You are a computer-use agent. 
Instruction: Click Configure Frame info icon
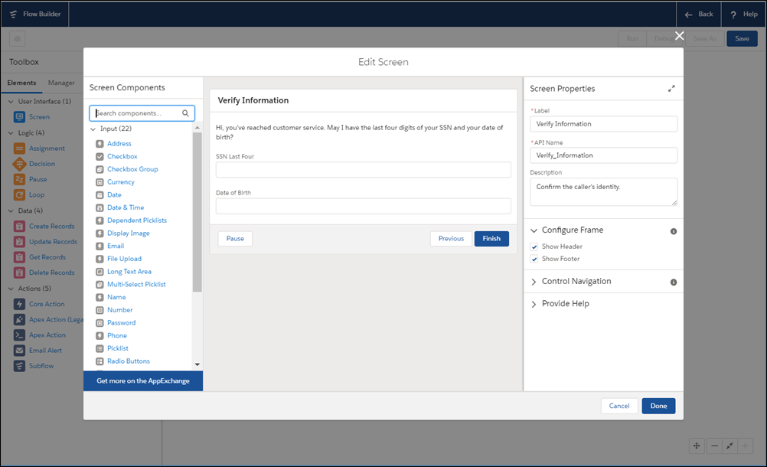[674, 231]
